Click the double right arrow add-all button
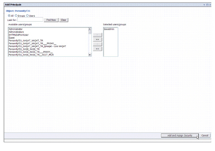215x151 pixels. point(97,39)
